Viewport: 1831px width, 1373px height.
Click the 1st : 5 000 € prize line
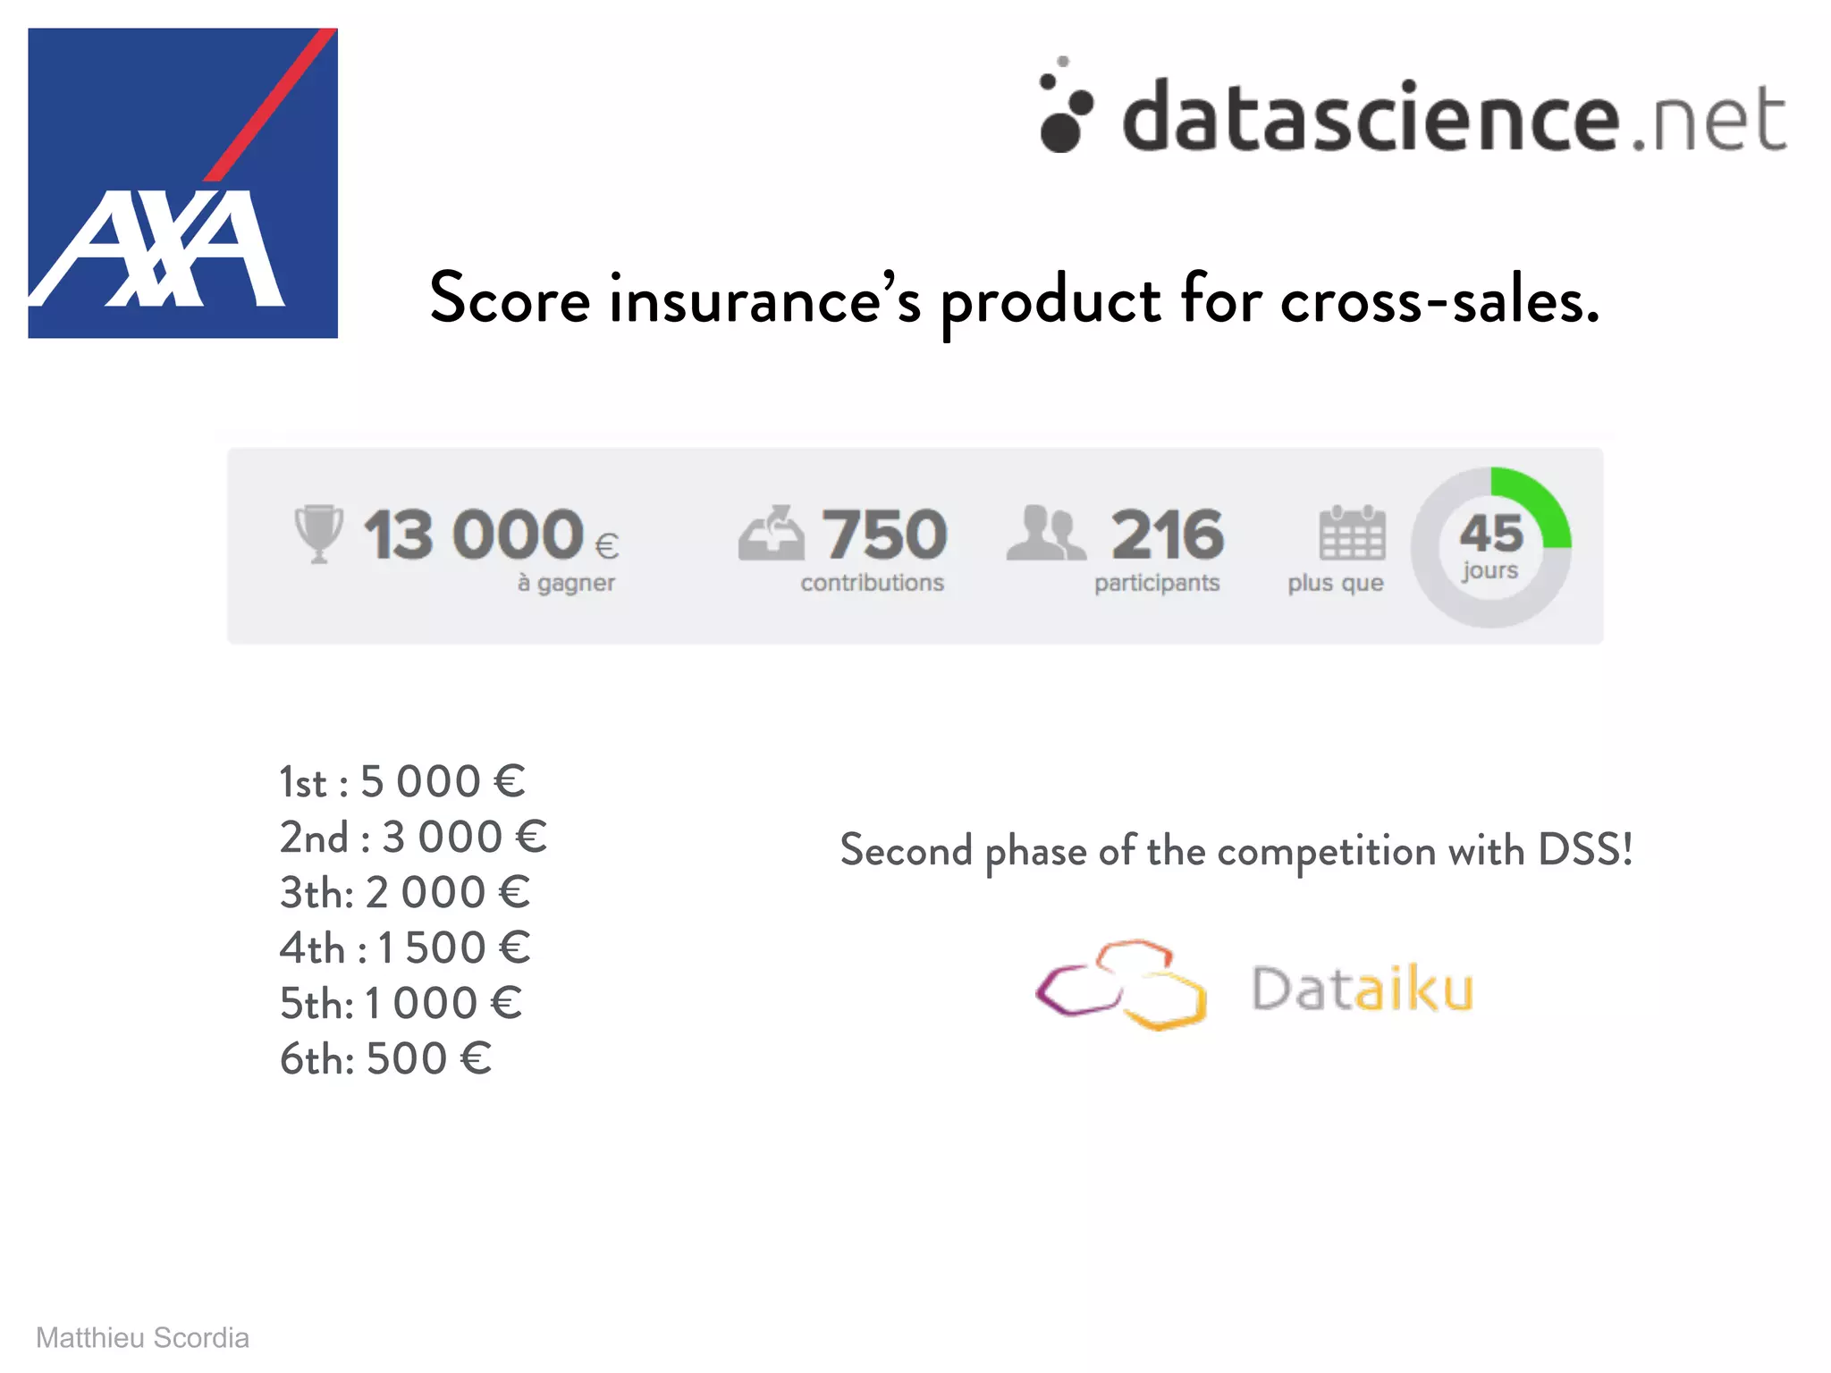[x=402, y=782]
